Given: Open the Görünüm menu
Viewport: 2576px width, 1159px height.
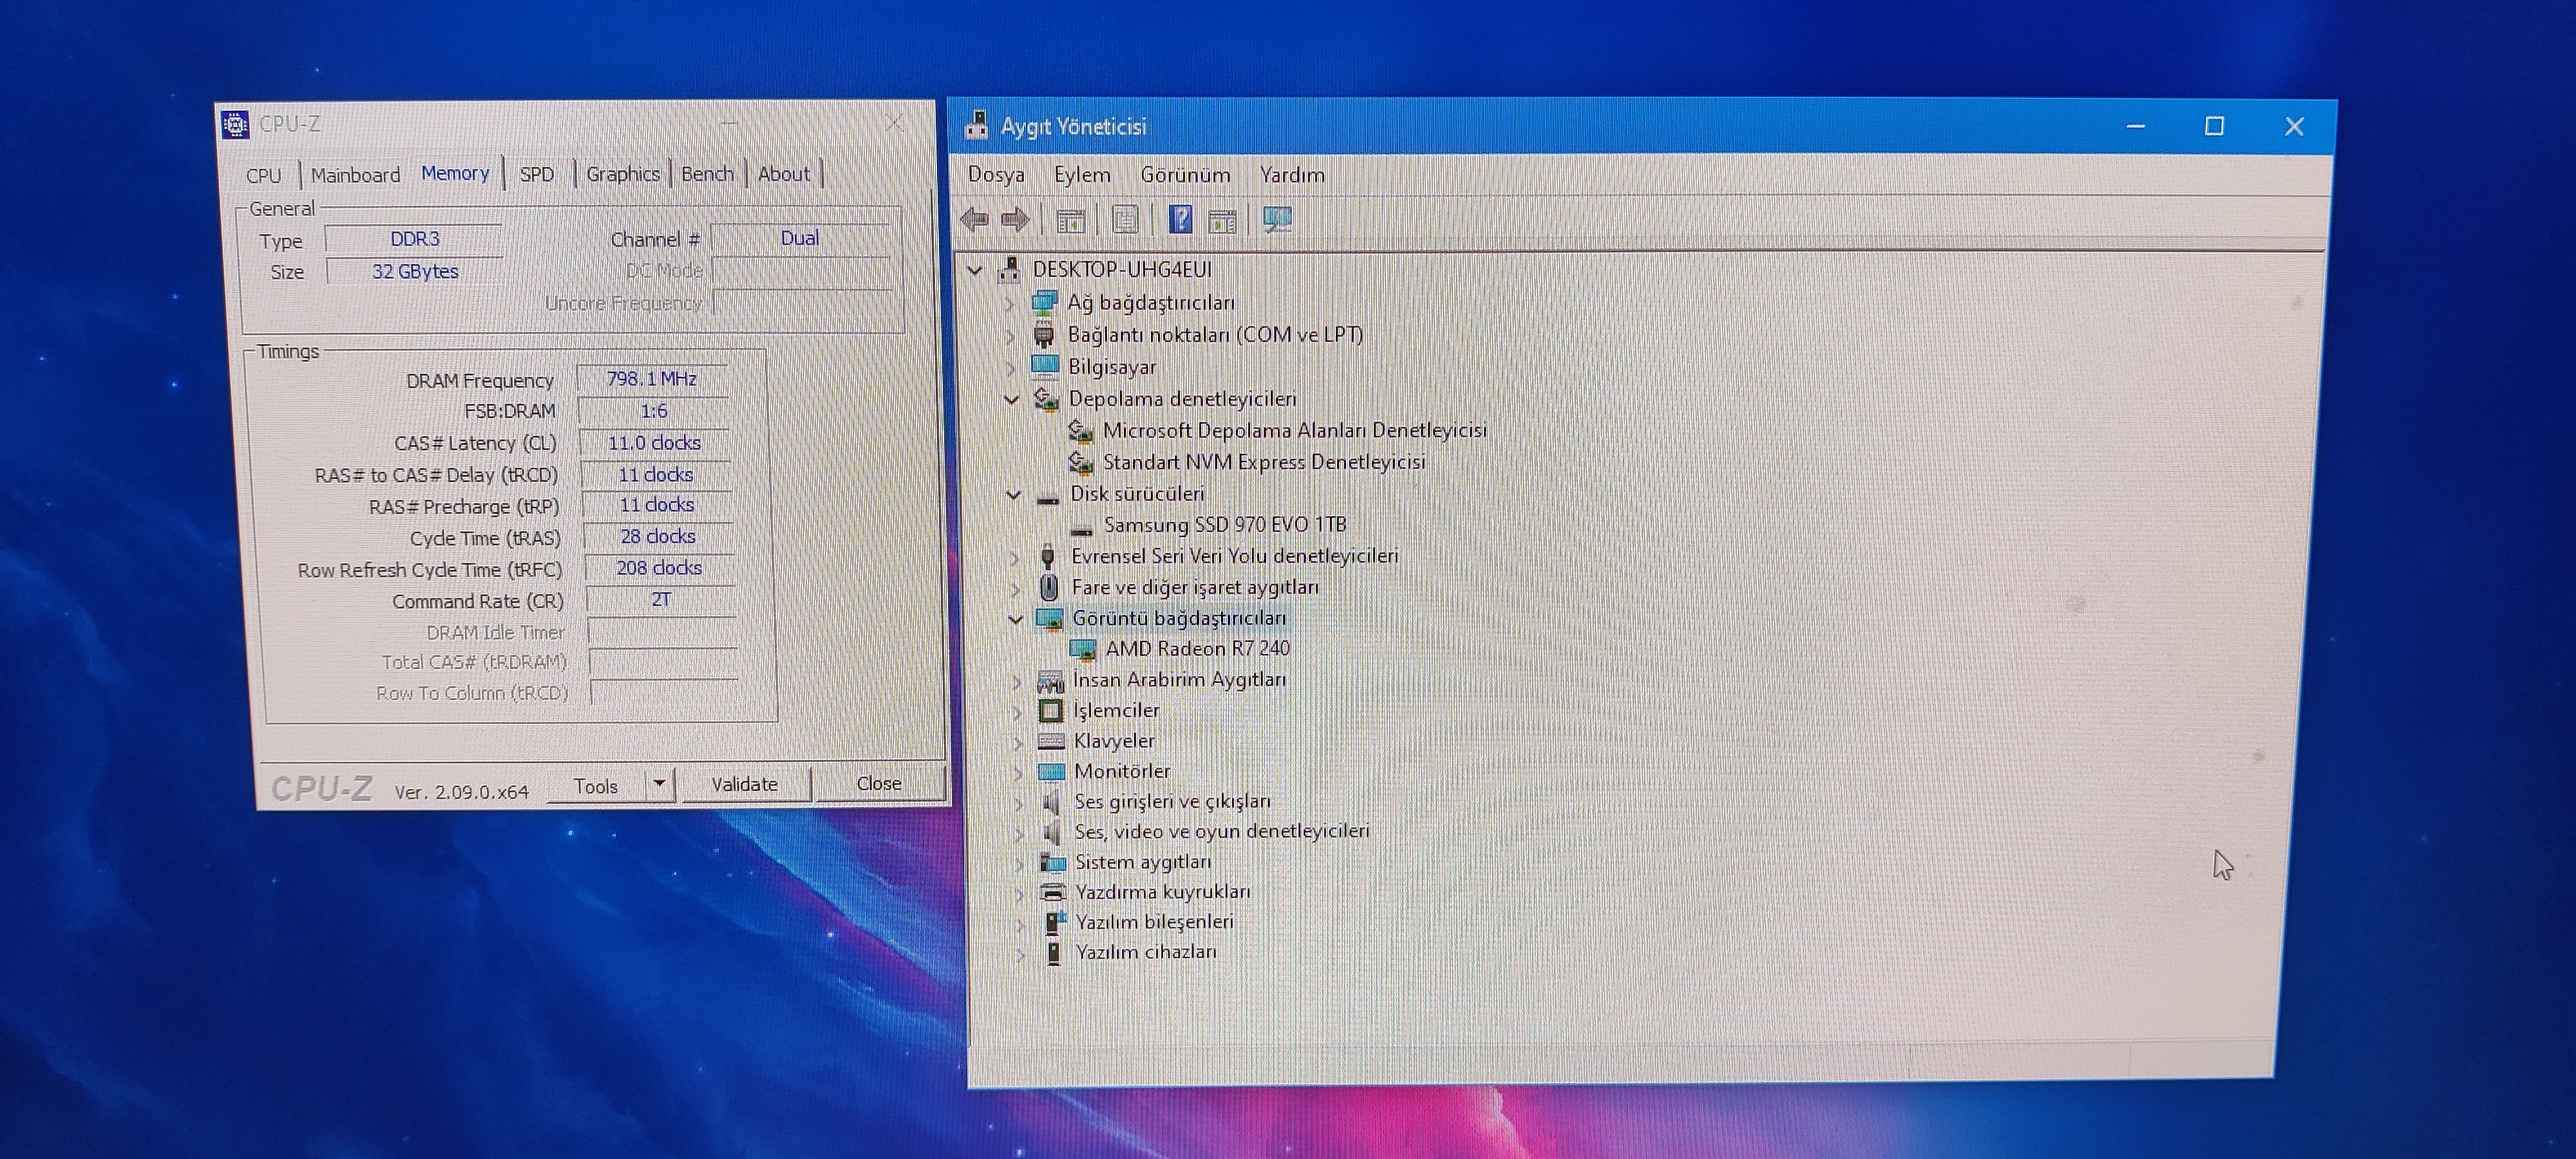Looking at the screenshot, I should coord(1185,174).
